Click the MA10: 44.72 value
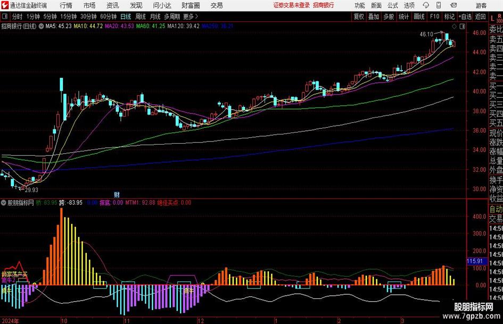Screen dimensions: 503x324 click(x=88, y=26)
